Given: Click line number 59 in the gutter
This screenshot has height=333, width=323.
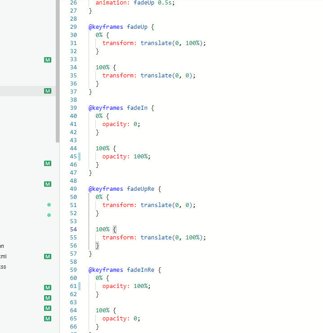Looking at the screenshot, I should pyautogui.click(x=73, y=270).
